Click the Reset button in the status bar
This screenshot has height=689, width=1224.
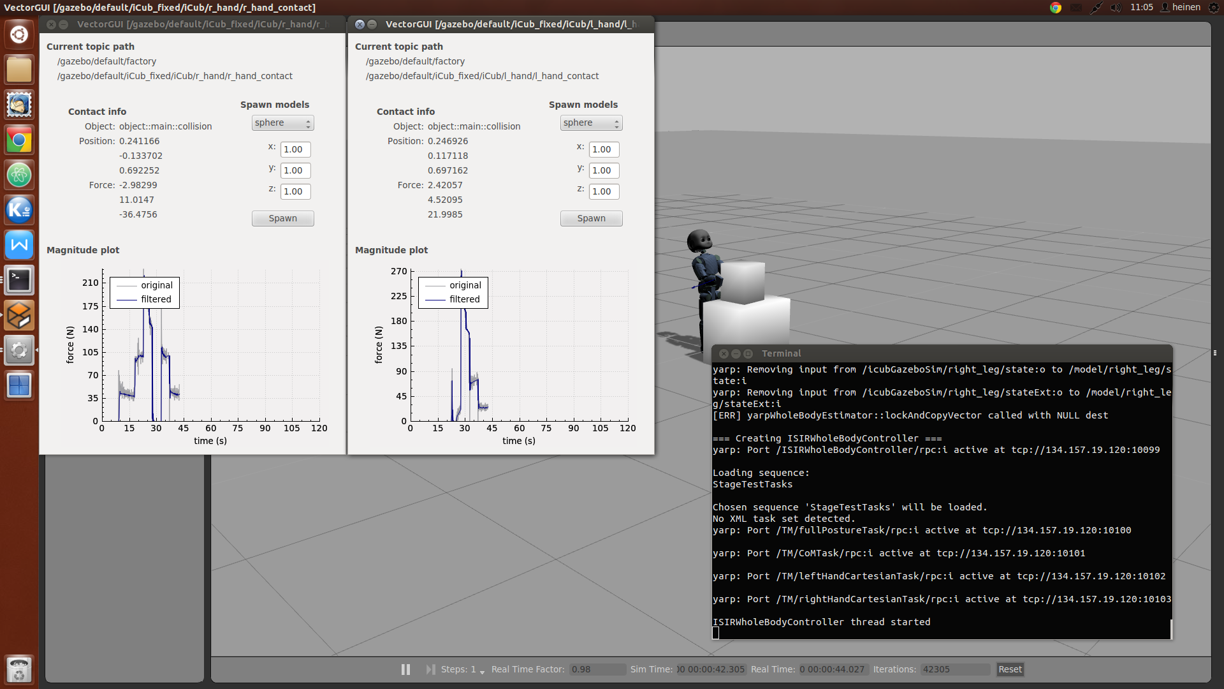coord(1010,669)
